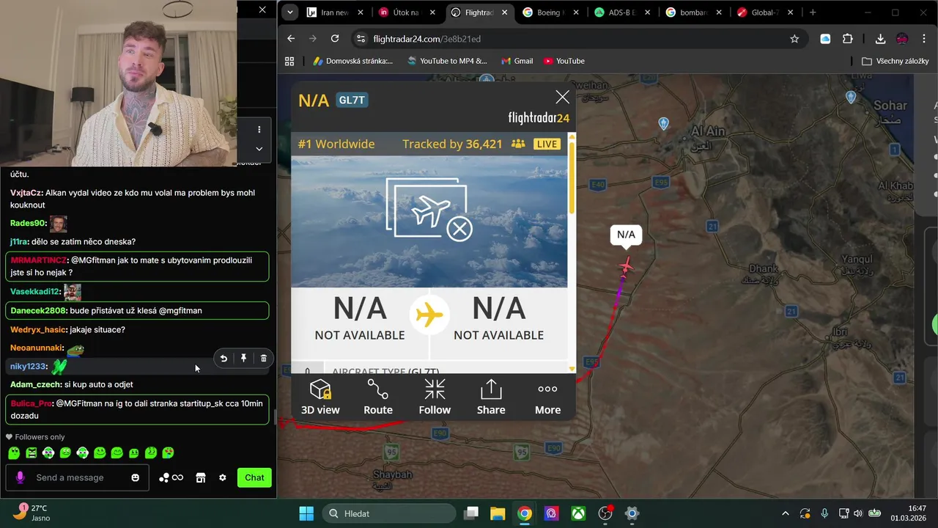Click the blue map pin near Al Ain
The width and height of the screenshot is (938, 528).
[x=663, y=124]
